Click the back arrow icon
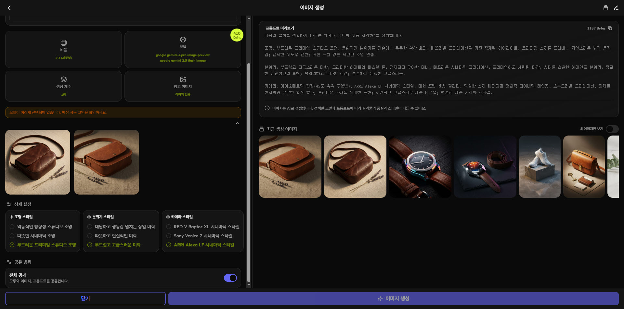The width and height of the screenshot is (624, 309). pyautogui.click(x=9, y=8)
